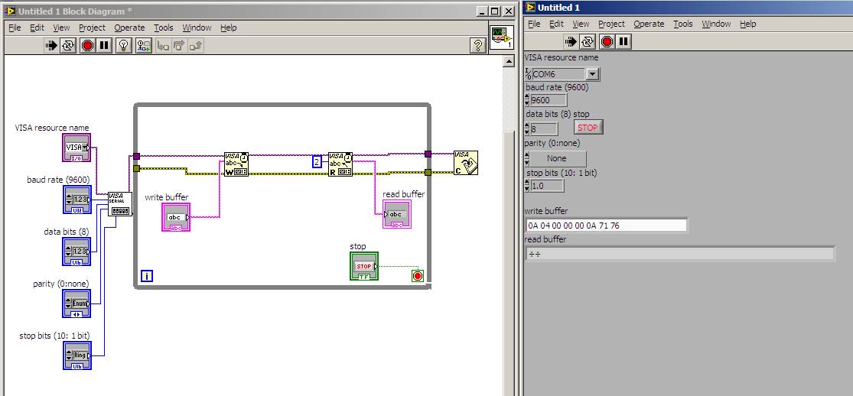Open Tools menu in front panel window

tap(682, 24)
